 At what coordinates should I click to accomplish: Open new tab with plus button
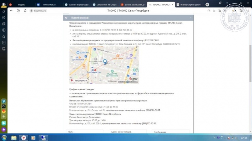[x=207, y=5]
